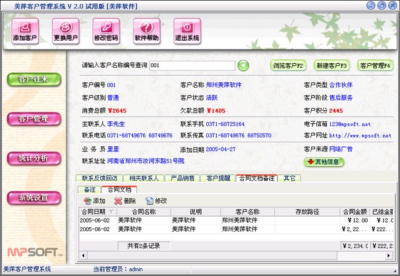Image resolution: width=400 pixels, height=276 pixels.
Task: Select the 备注 (Notes) sub-tab
Action: [90, 189]
